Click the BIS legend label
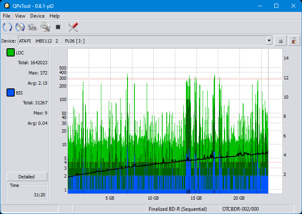Viewport: 302px width, 214px height. [x=19, y=93]
